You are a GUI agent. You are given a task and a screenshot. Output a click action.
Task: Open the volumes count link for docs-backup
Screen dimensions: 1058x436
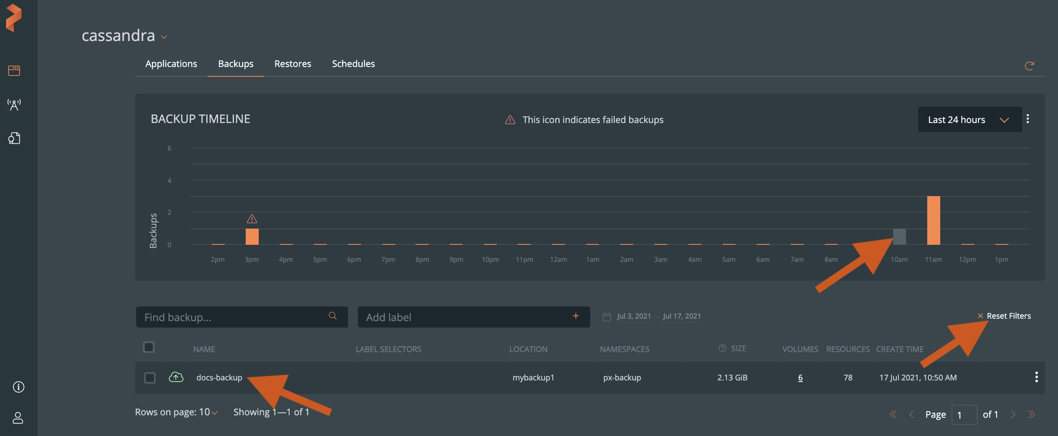[800, 378]
